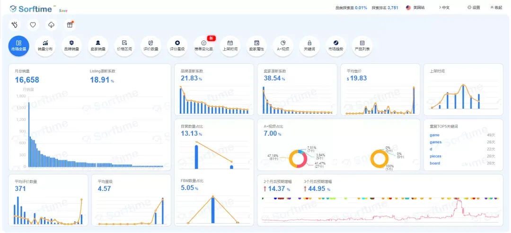
Task: Open the 价格区间 icon
Action: click(x=124, y=46)
